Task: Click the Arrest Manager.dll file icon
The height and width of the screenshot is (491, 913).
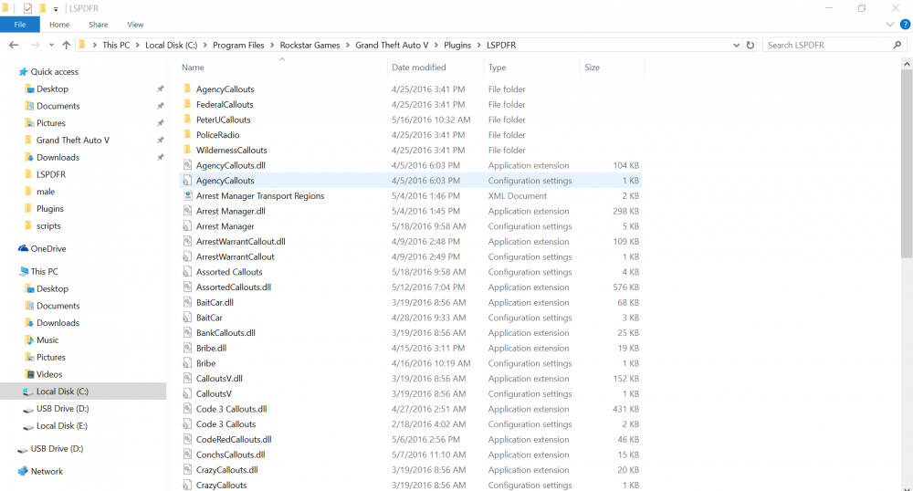Action: pos(187,211)
